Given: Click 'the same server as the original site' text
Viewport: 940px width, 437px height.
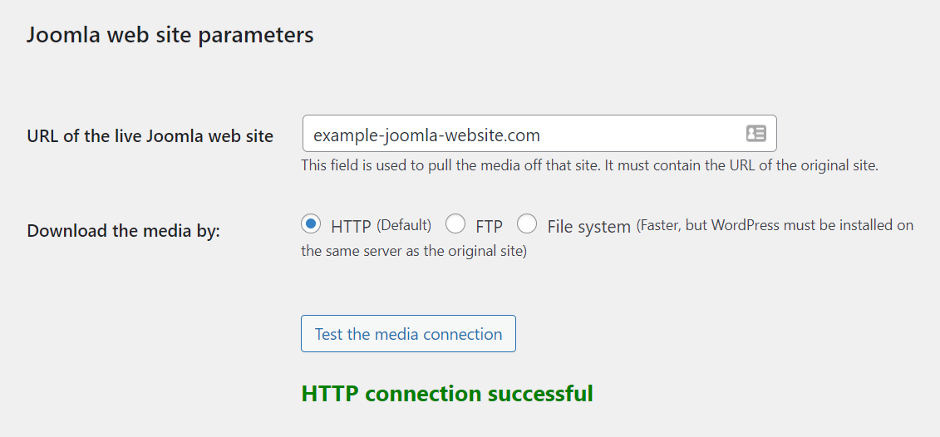Looking at the screenshot, I should click(x=414, y=251).
